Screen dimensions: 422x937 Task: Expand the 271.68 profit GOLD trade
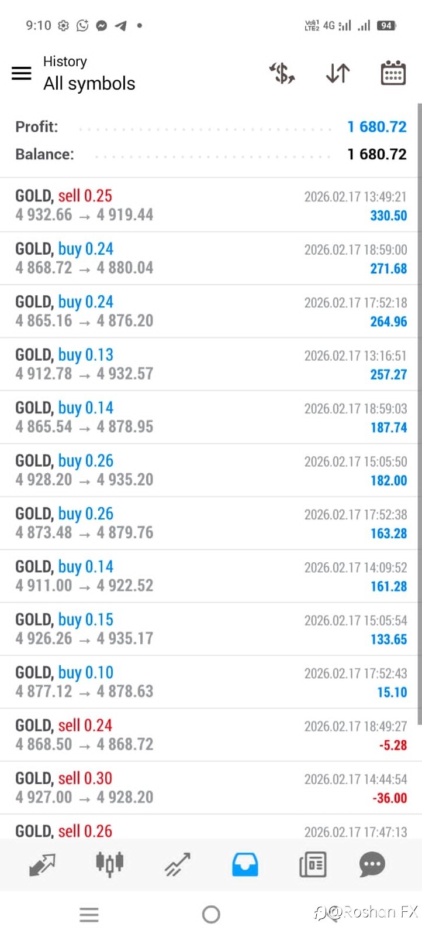pos(210,258)
